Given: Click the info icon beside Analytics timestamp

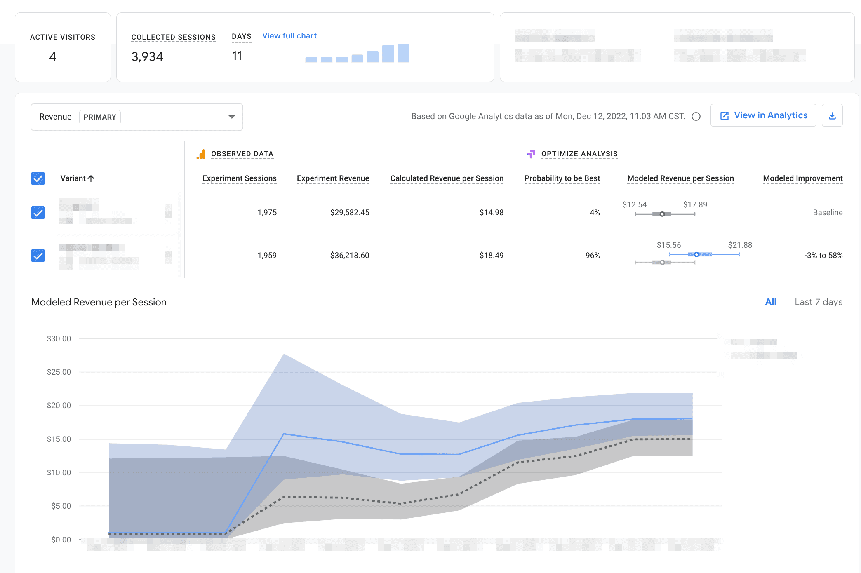Looking at the screenshot, I should [696, 117].
